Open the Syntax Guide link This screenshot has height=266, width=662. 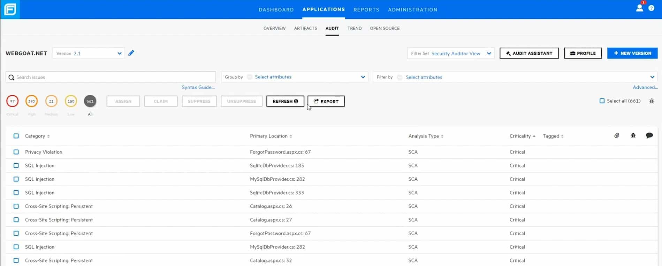tap(198, 87)
